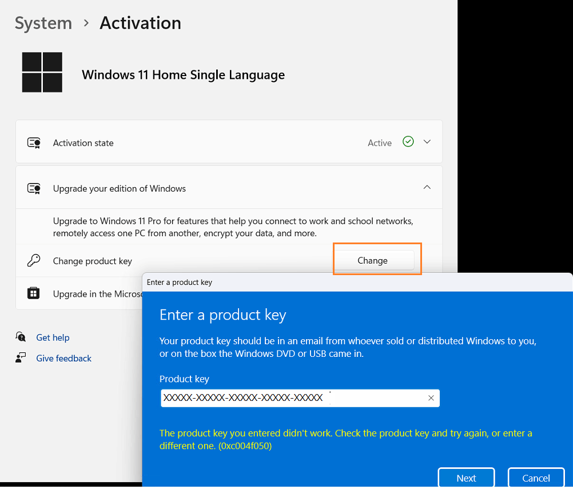This screenshot has width=573, height=489.
Task: Click the Get help headset icon
Action: [x=21, y=337]
